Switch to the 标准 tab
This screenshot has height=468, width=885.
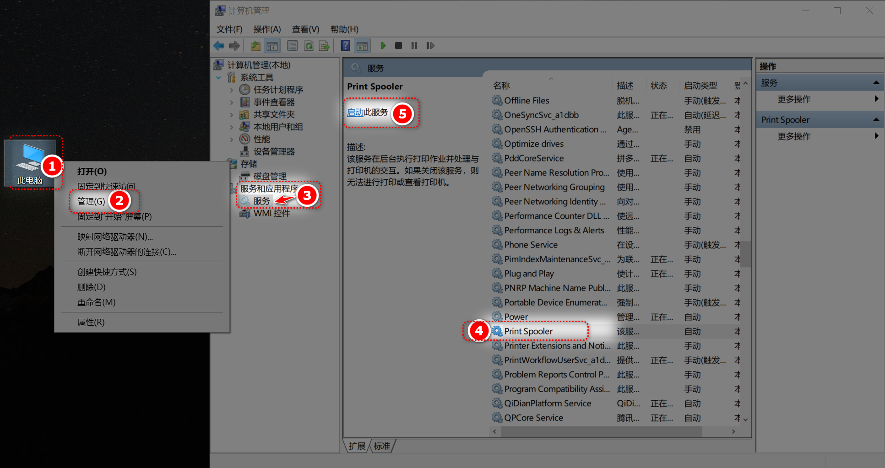(382, 446)
